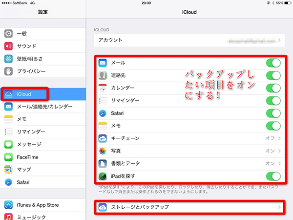
Task: Select FaceTime in settings sidebar
Action: click(43, 157)
